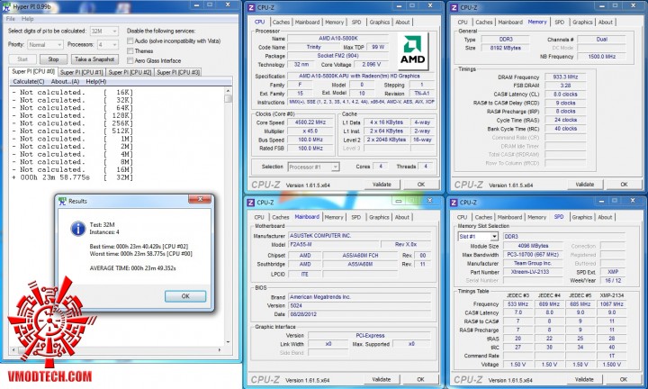Open the Graphics tab in the top CPU window
Viewport: 648px width, 389px height.
click(380, 23)
